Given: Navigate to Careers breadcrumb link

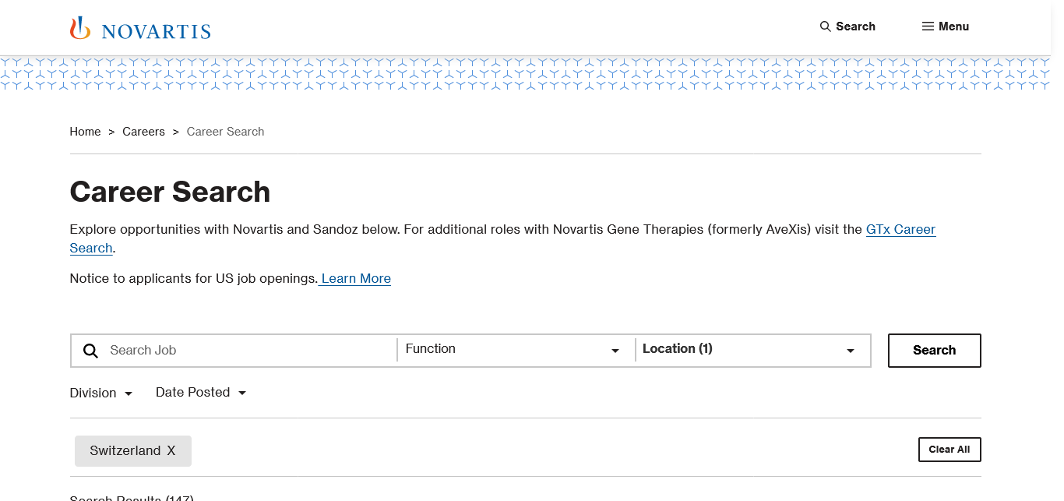Looking at the screenshot, I should (143, 132).
